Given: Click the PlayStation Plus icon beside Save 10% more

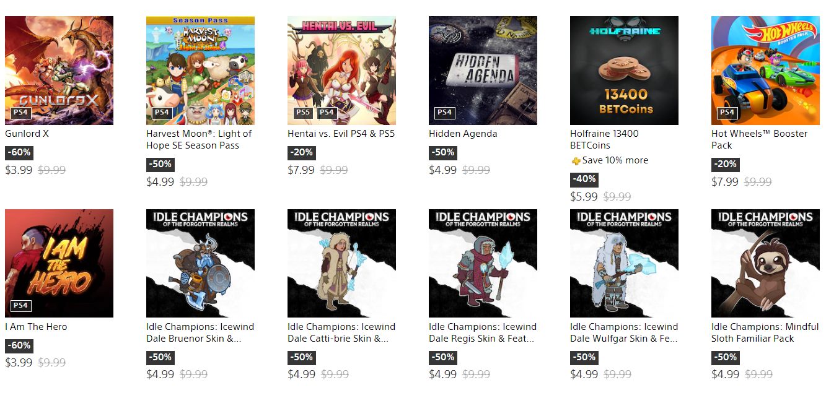Looking at the screenshot, I should 576,161.
